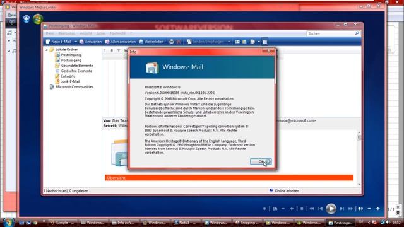Click Senden/Empfangen in the mail toolbar
Screen dimensions: 404x227
206,42
